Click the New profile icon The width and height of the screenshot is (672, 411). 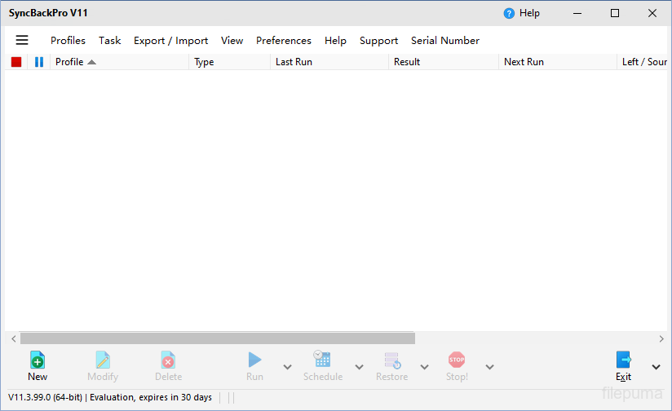(x=38, y=360)
